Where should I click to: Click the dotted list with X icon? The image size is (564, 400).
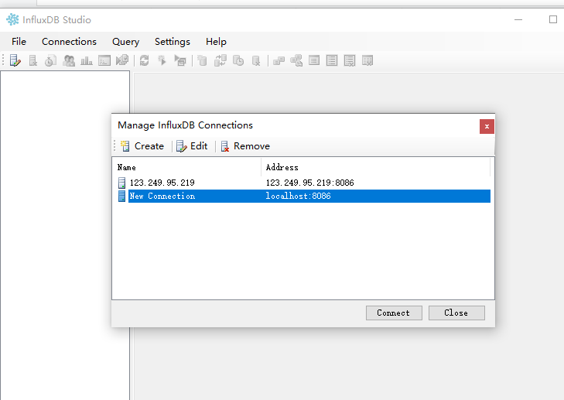pyautogui.click(x=350, y=60)
